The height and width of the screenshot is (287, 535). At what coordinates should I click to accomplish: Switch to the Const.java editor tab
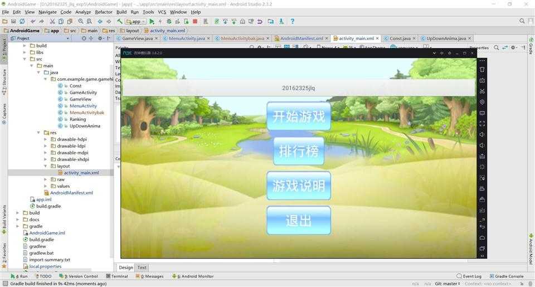400,38
